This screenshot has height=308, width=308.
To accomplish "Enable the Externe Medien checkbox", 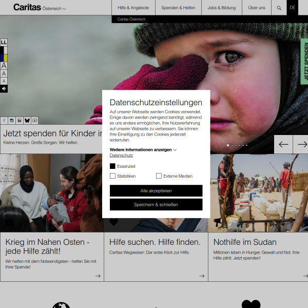I will click(x=159, y=176).
